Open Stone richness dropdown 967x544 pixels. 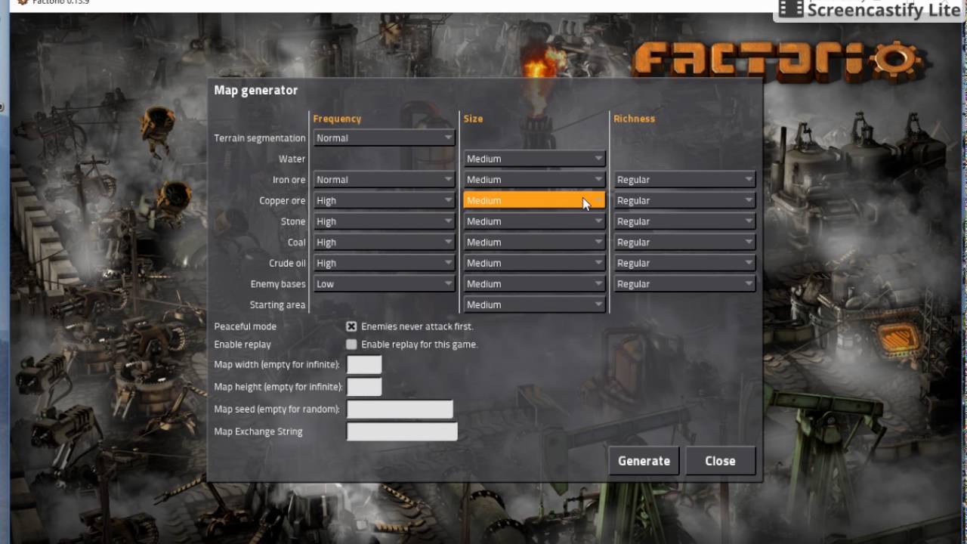point(684,221)
